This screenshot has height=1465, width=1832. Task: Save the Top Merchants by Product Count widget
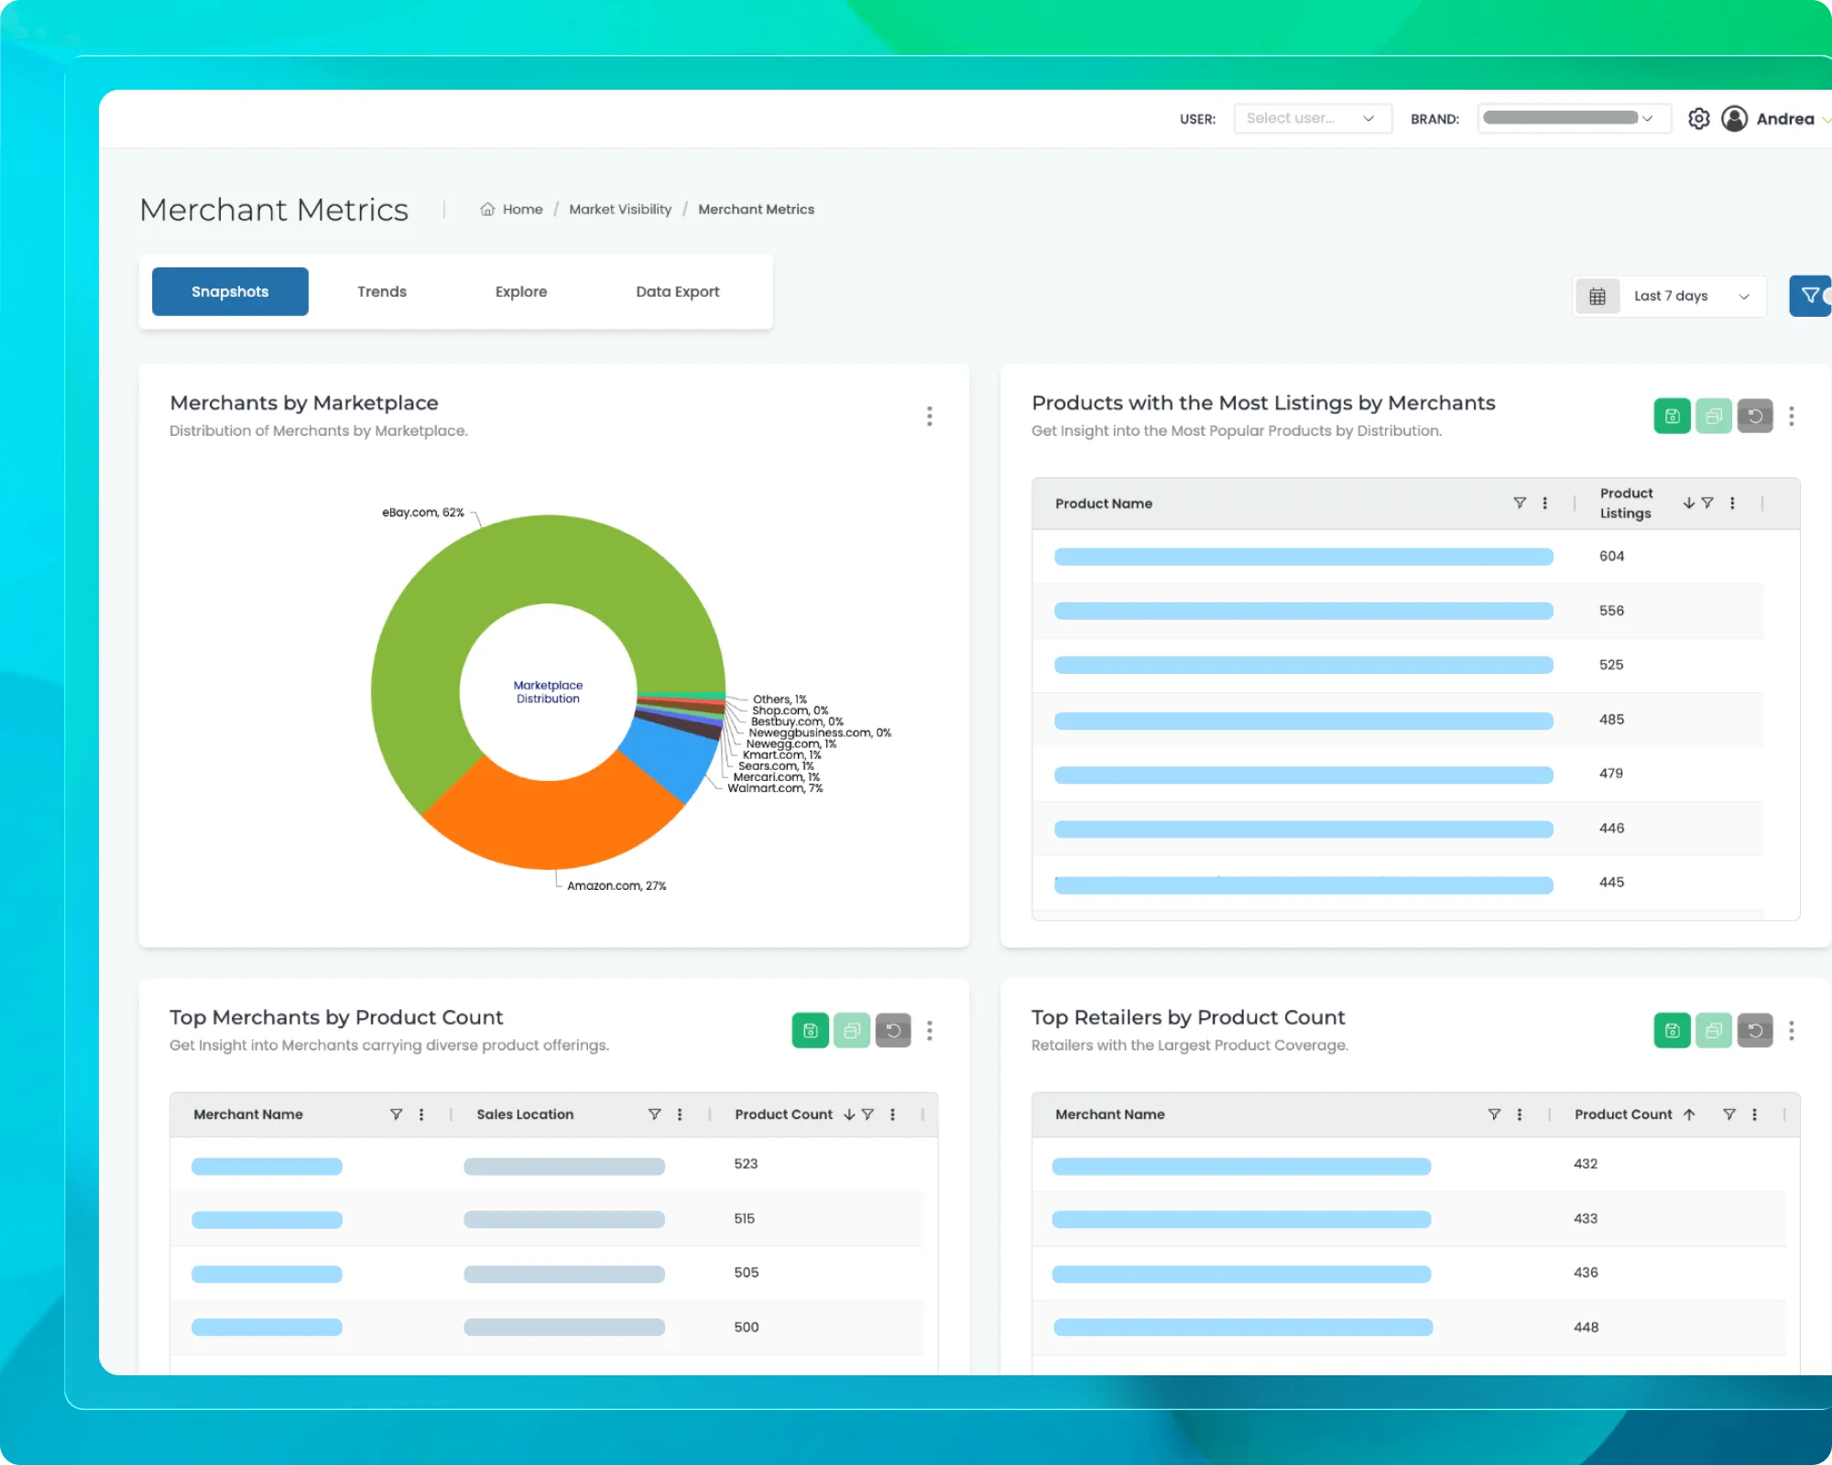(810, 1030)
